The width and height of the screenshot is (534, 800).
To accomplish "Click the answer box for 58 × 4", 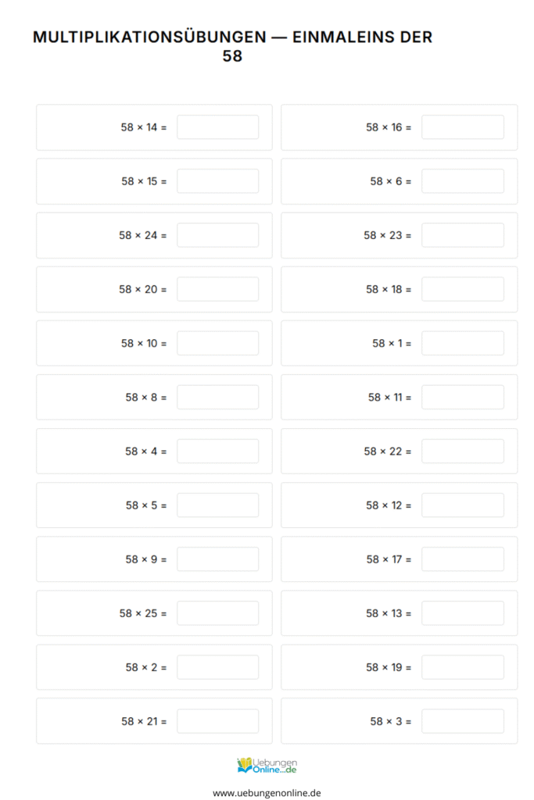I will point(217,451).
